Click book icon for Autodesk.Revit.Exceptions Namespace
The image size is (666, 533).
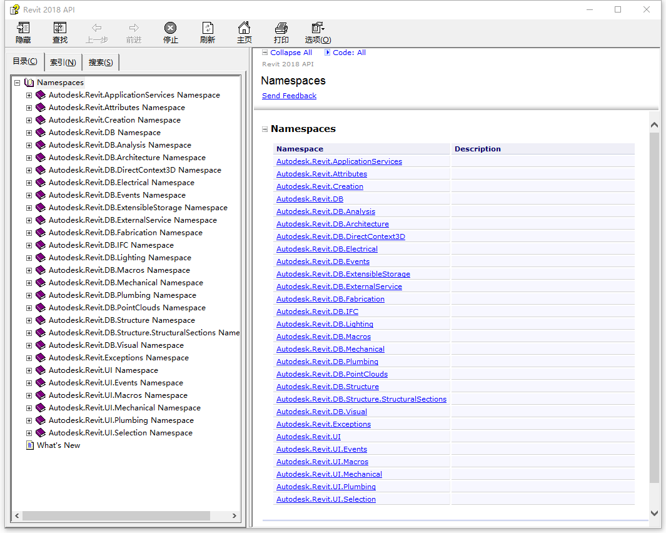tap(41, 358)
